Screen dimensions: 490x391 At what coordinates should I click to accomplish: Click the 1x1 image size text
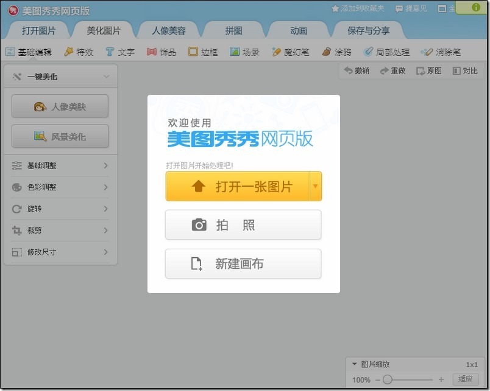472,364
